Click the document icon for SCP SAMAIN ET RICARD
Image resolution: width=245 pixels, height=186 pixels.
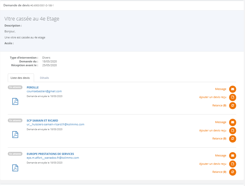(x=232, y=131)
